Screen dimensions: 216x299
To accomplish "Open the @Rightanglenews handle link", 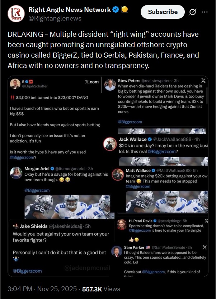I will tap(55, 18).
